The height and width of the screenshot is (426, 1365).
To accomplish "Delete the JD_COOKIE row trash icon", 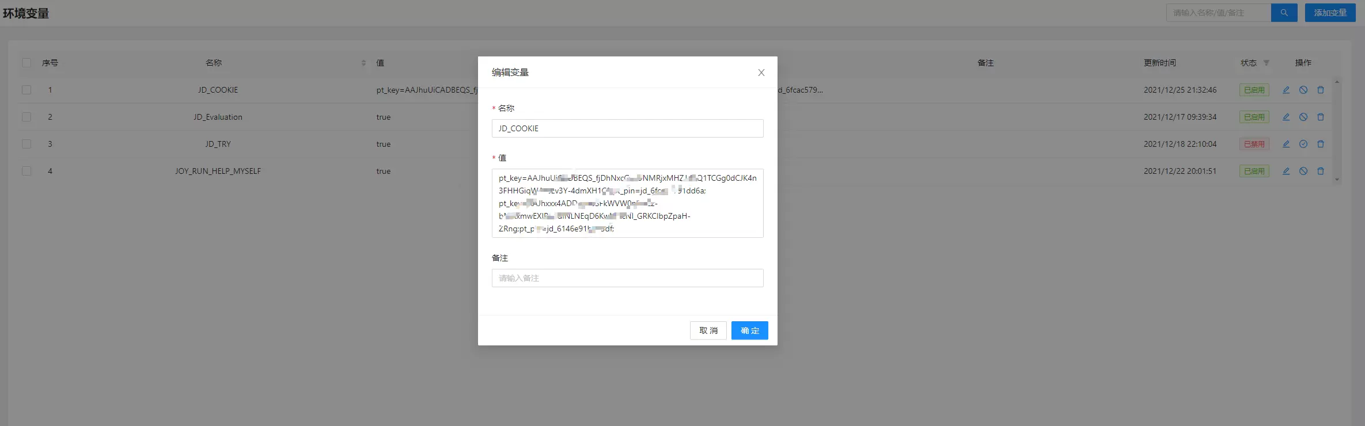I will click(x=1321, y=90).
